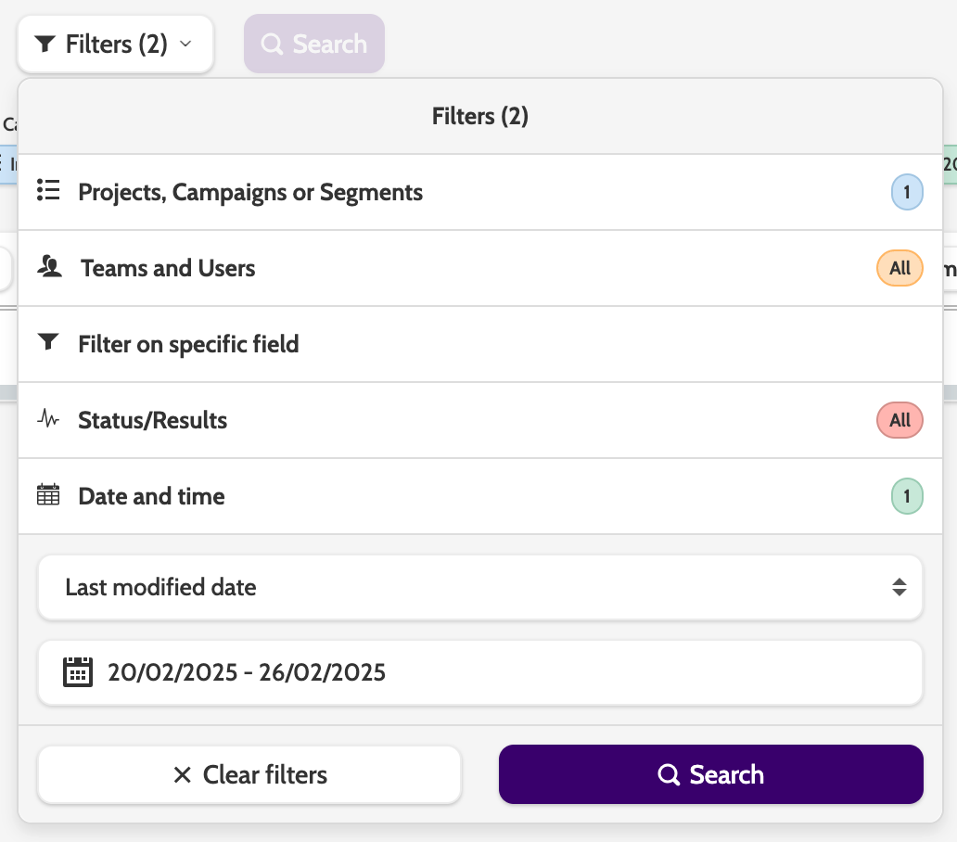Image resolution: width=957 pixels, height=842 pixels.
Task: Click the people icon beside Teams and Users
Action: click(49, 267)
